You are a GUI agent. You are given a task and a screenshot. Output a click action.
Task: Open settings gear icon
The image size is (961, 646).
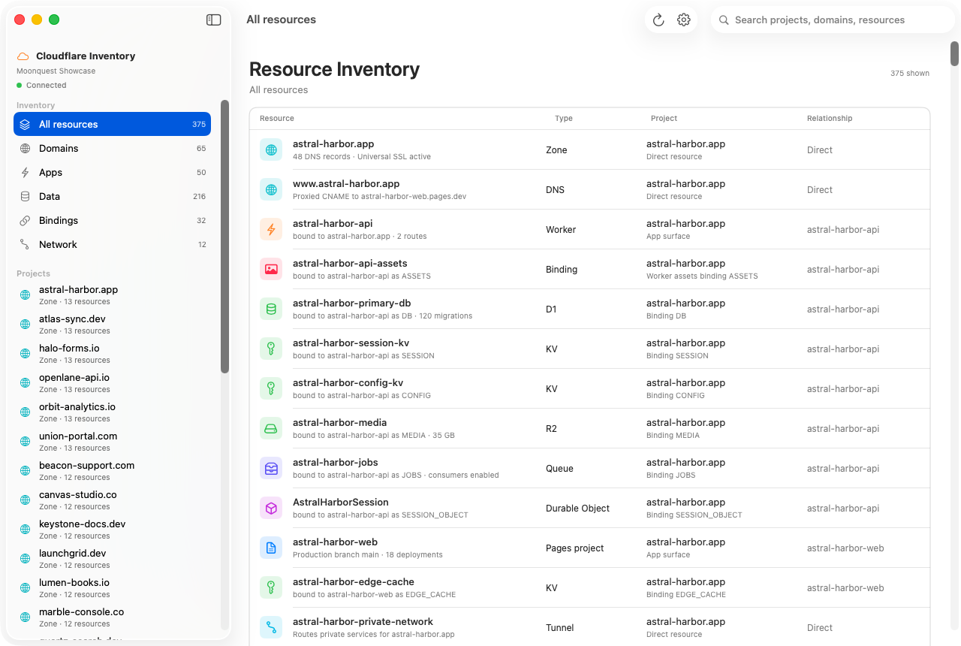[683, 20]
